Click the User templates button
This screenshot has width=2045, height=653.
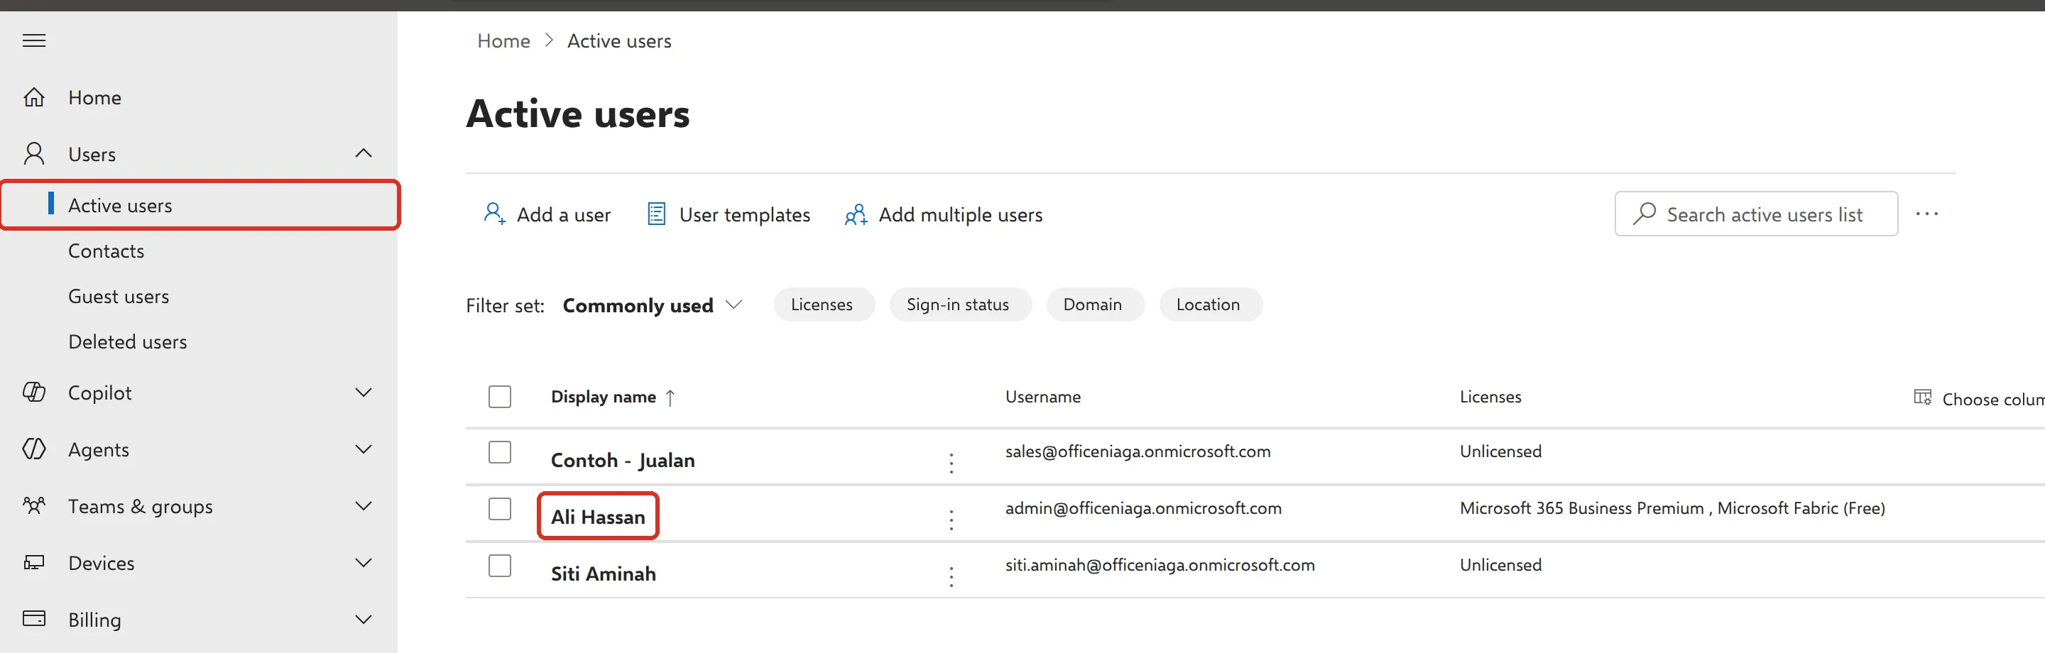coord(729,214)
